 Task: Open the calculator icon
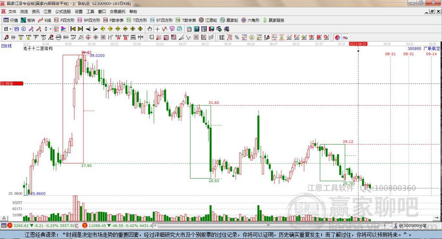(197, 29)
